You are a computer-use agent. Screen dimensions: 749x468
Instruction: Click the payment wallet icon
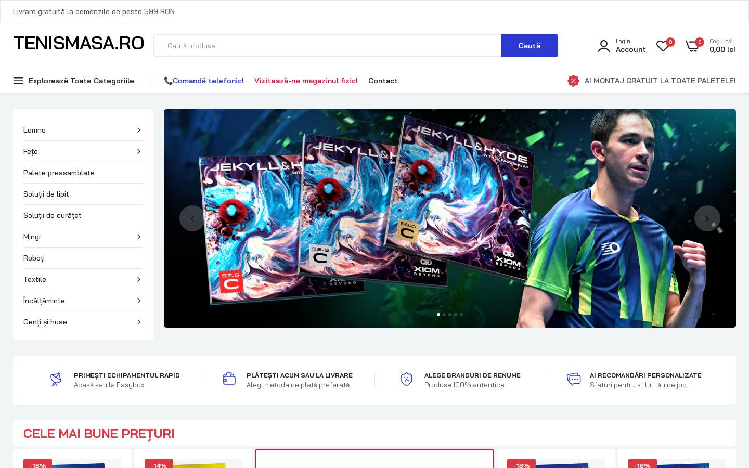(x=229, y=379)
